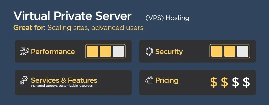
Task: Click the price tags Pricing icon
Action: point(149,80)
